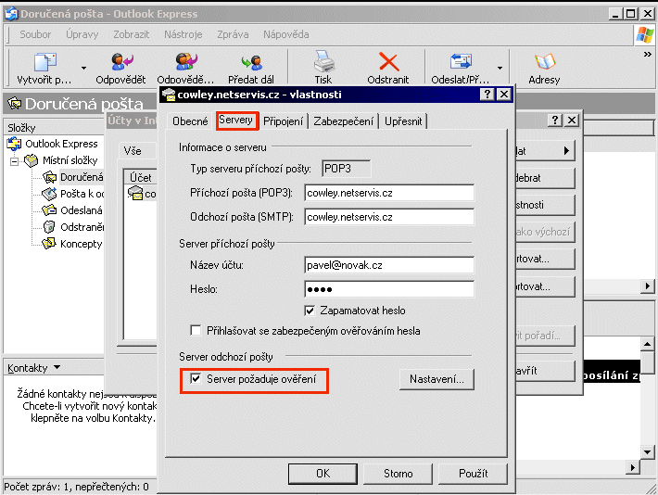Click the help question mark in properties dialog
The width and height of the screenshot is (658, 495).
click(x=487, y=95)
